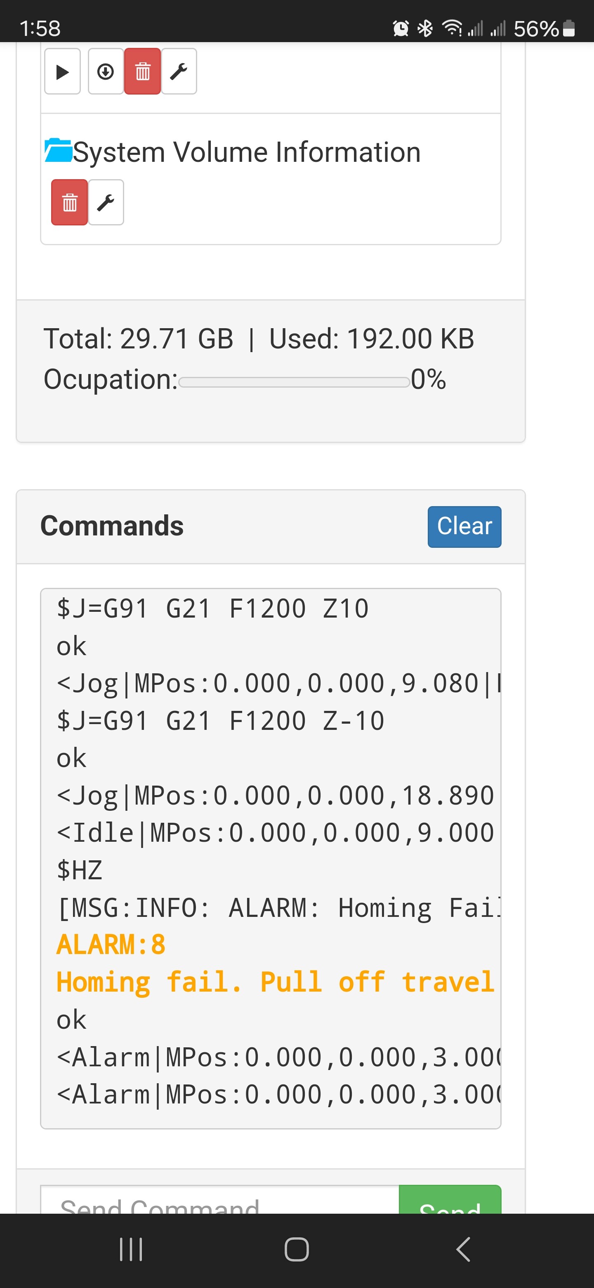The image size is (594, 1288).
Task: Open the System Volume Information folder
Action: (x=247, y=152)
